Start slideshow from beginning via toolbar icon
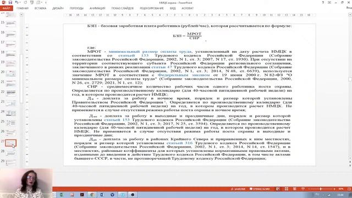352x198 pixels. coord(32,2)
